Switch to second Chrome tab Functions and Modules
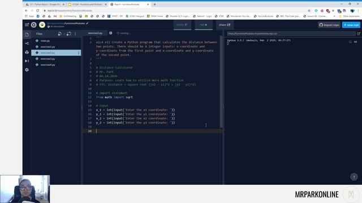Image resolution: width=362 pixels, height=203 pixels. click(87, 5)
